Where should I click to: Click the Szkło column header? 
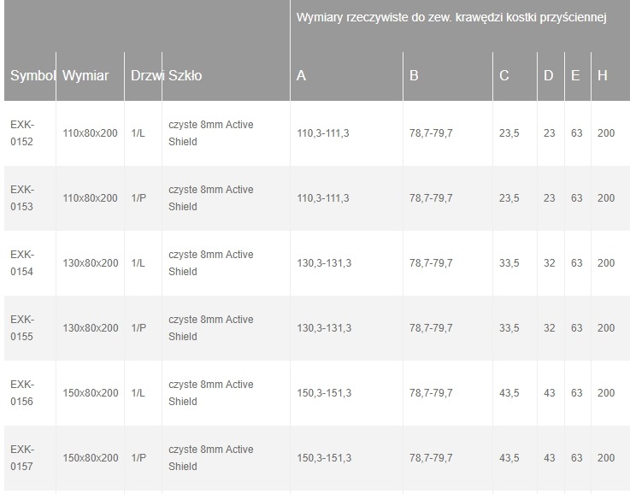pos(185,76)
